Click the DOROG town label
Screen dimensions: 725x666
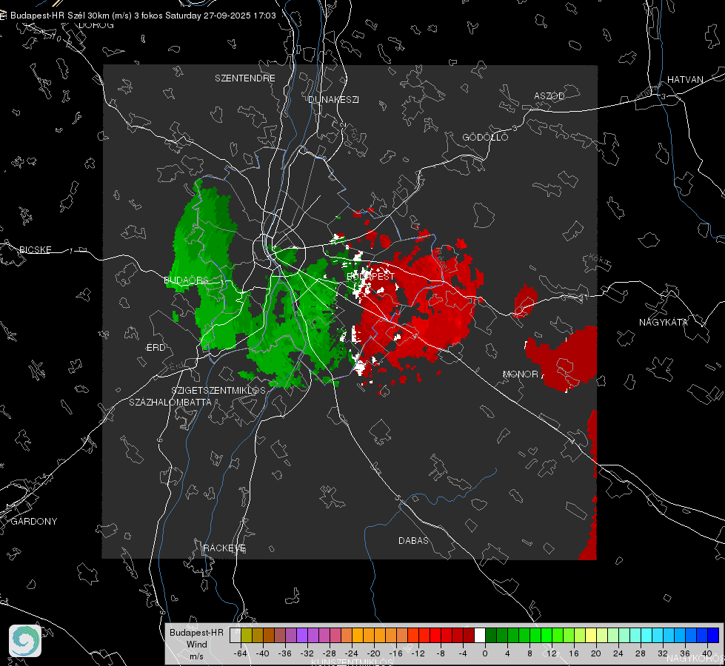click(96, 25)
